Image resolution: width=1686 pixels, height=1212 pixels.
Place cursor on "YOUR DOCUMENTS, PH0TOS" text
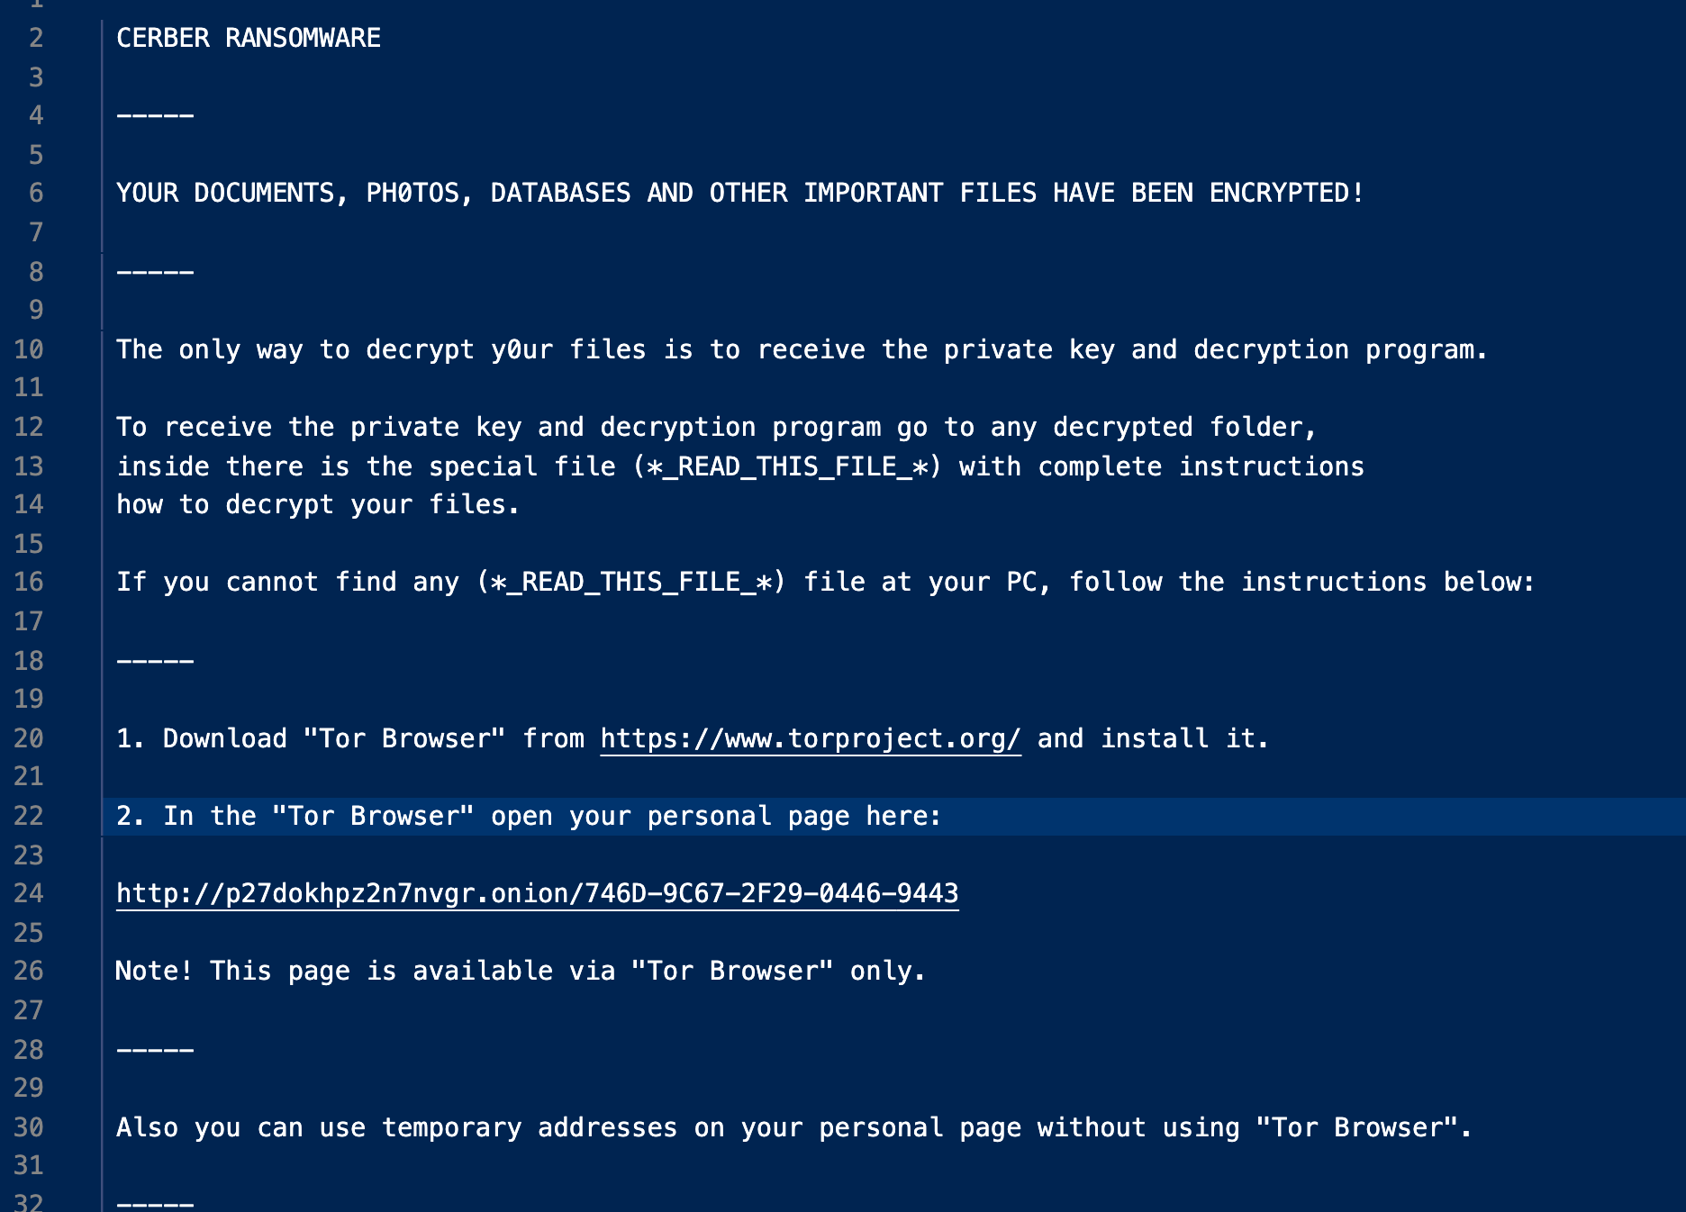pyautogui.click(x=287, y=194)
